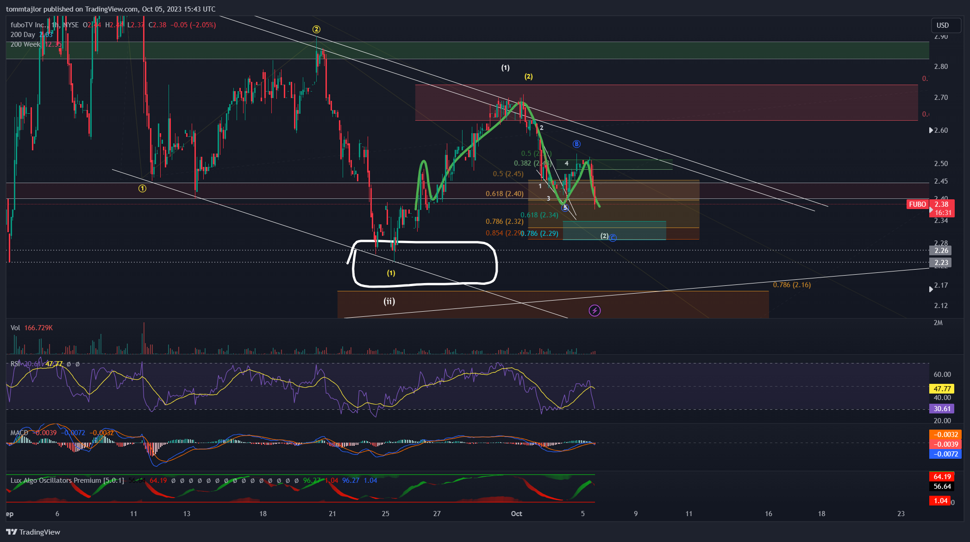Click the yellow 47.77 RSI value tag
Screen dimensions: 970x542
click(942, 389)
